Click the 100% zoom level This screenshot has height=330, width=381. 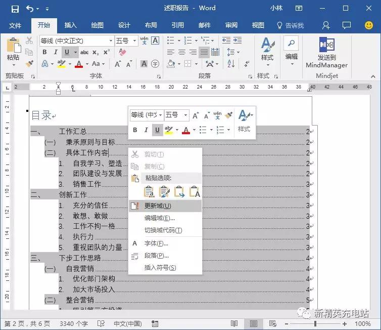pos(363,323)
